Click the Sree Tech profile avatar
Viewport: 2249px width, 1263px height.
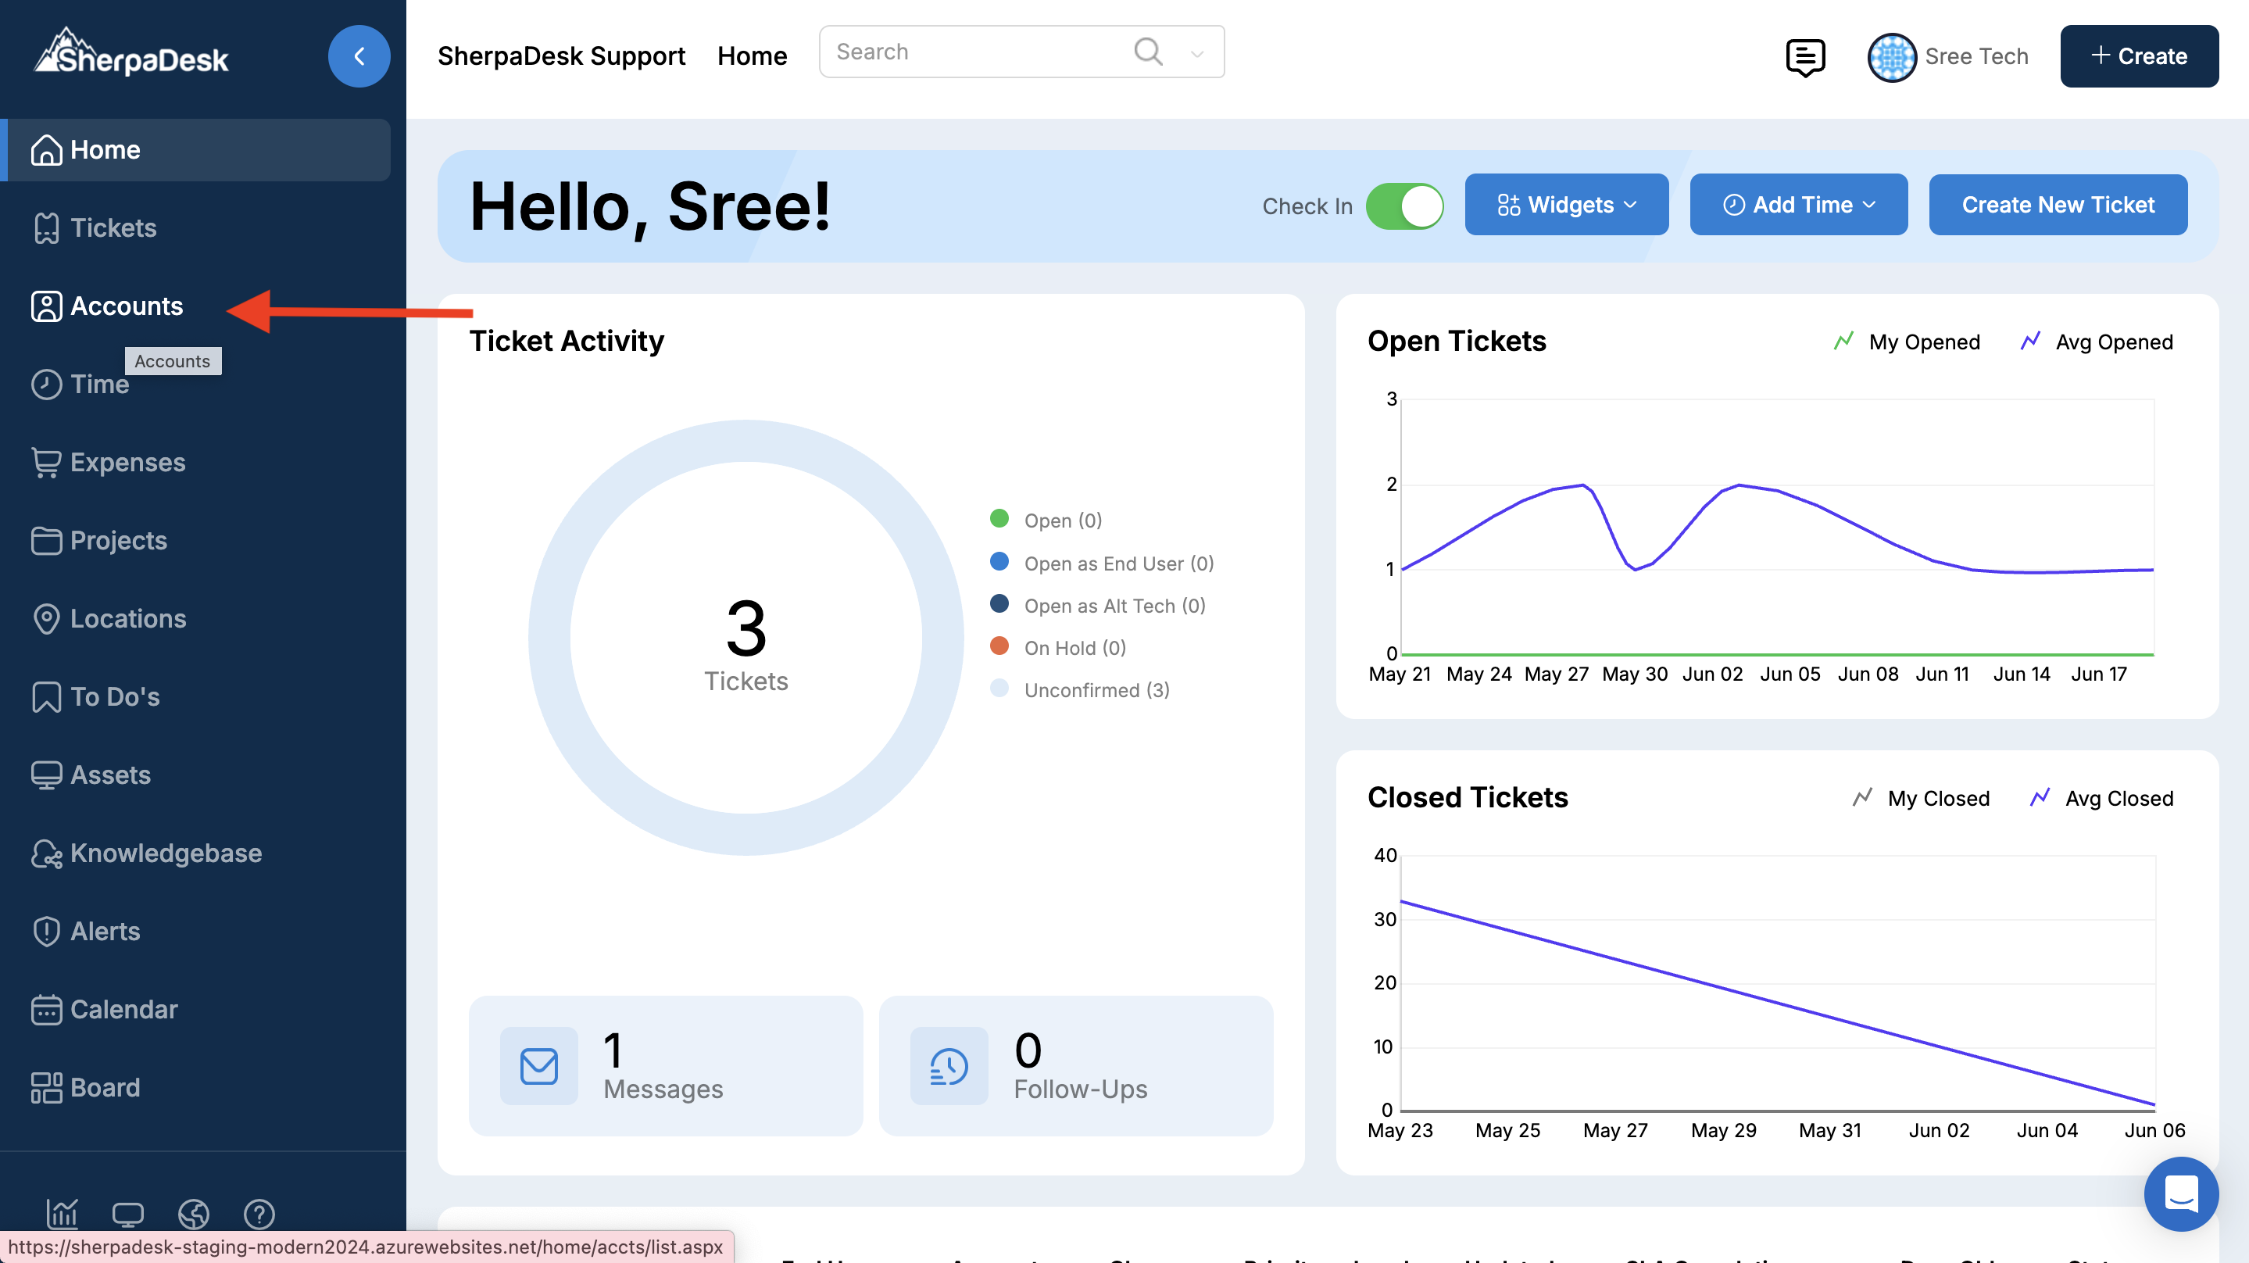point(1891,57)
